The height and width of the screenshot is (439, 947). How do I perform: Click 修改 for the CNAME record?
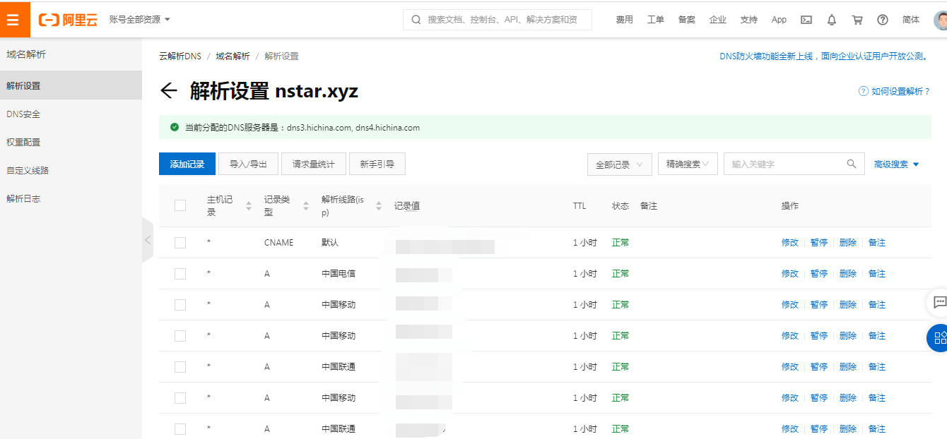coord(789,243)
